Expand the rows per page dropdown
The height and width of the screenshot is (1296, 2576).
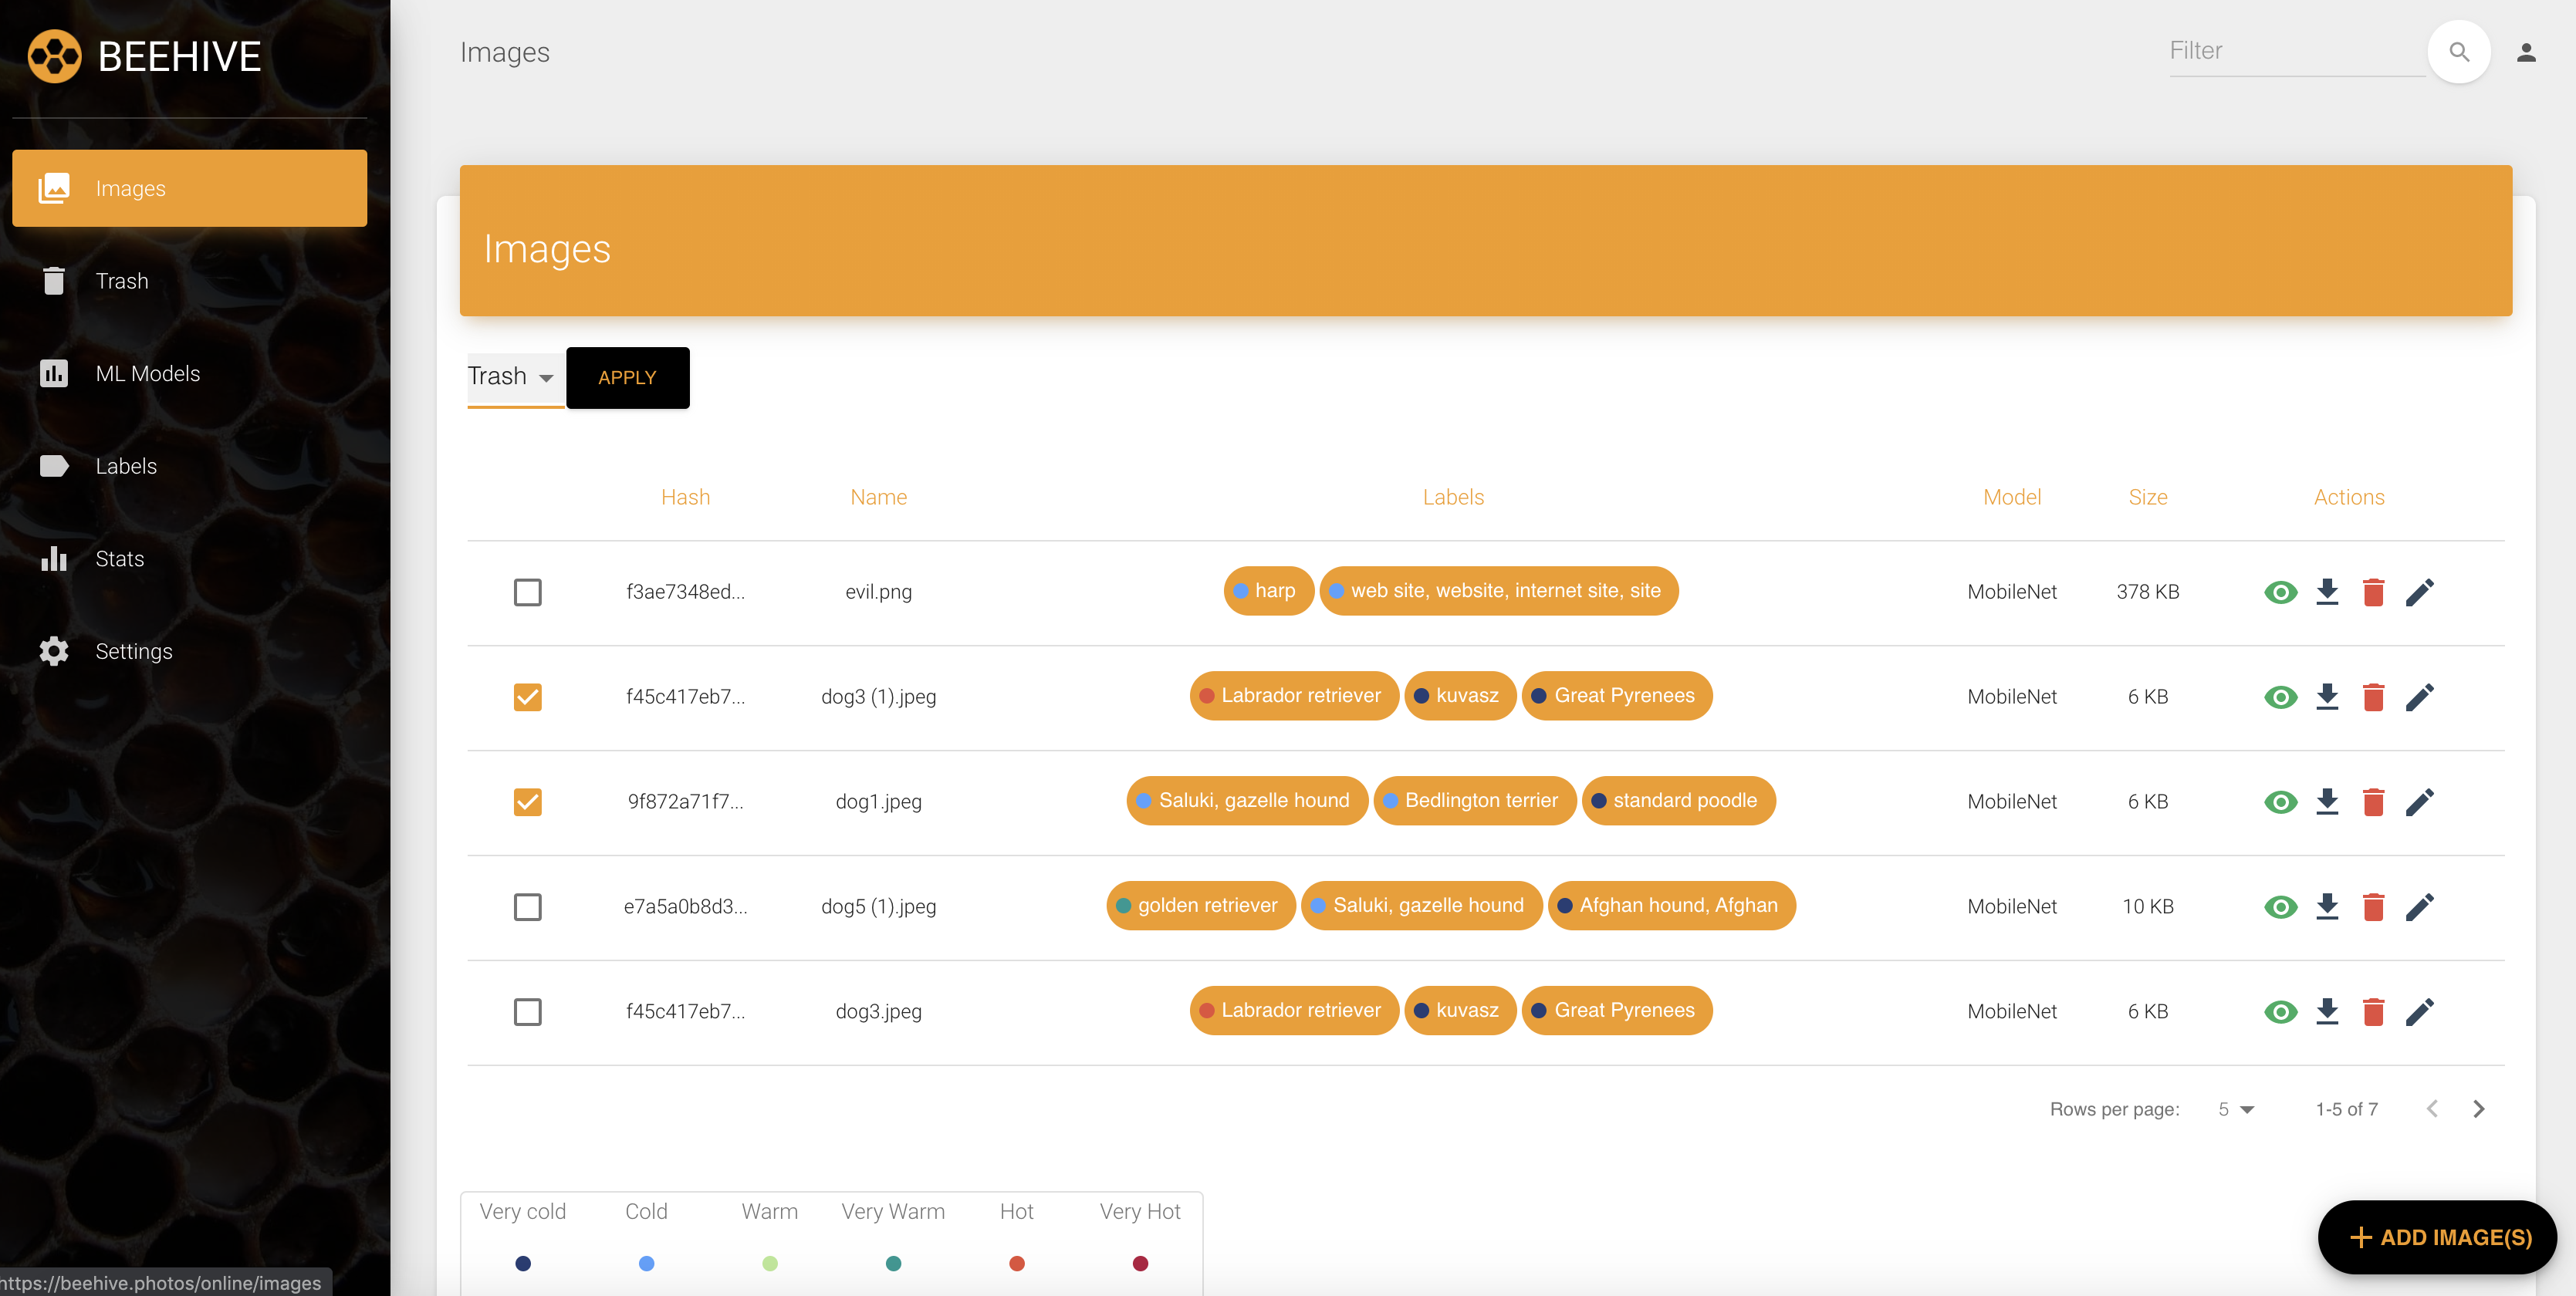tap(2236, 1109)
